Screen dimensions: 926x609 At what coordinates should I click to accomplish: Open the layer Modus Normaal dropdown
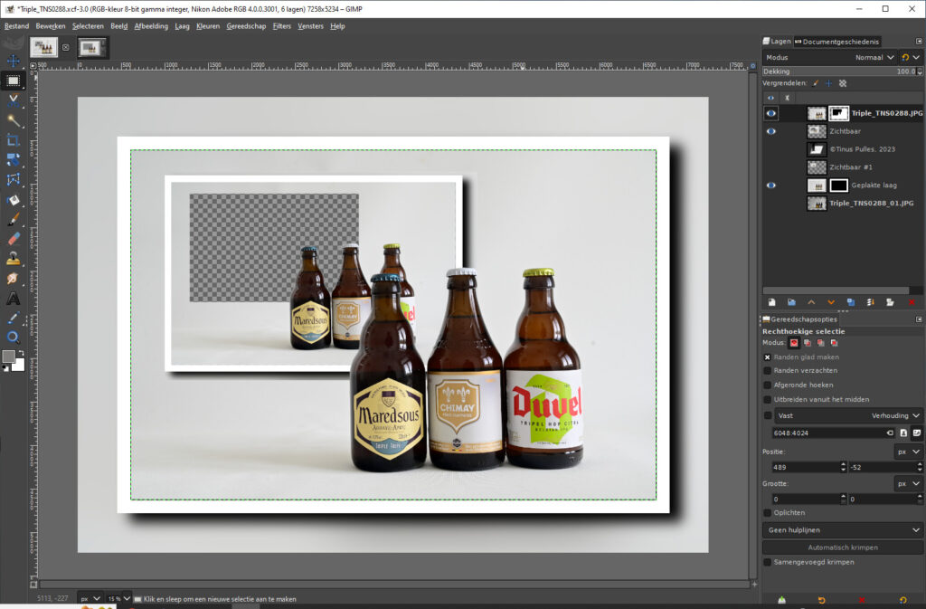pyautogui.click(x=830, y=57)
